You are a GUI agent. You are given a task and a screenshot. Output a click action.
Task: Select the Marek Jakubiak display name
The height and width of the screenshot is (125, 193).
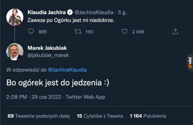[47, 48]
